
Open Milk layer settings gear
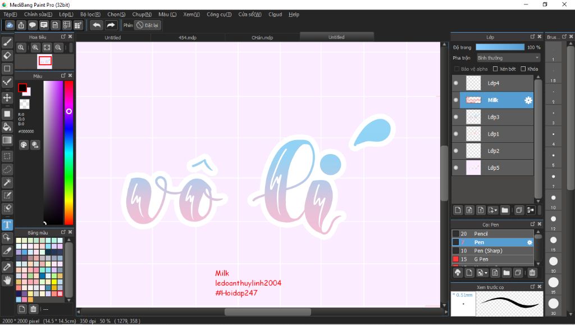pyautogui.click(x=528, y=100)
